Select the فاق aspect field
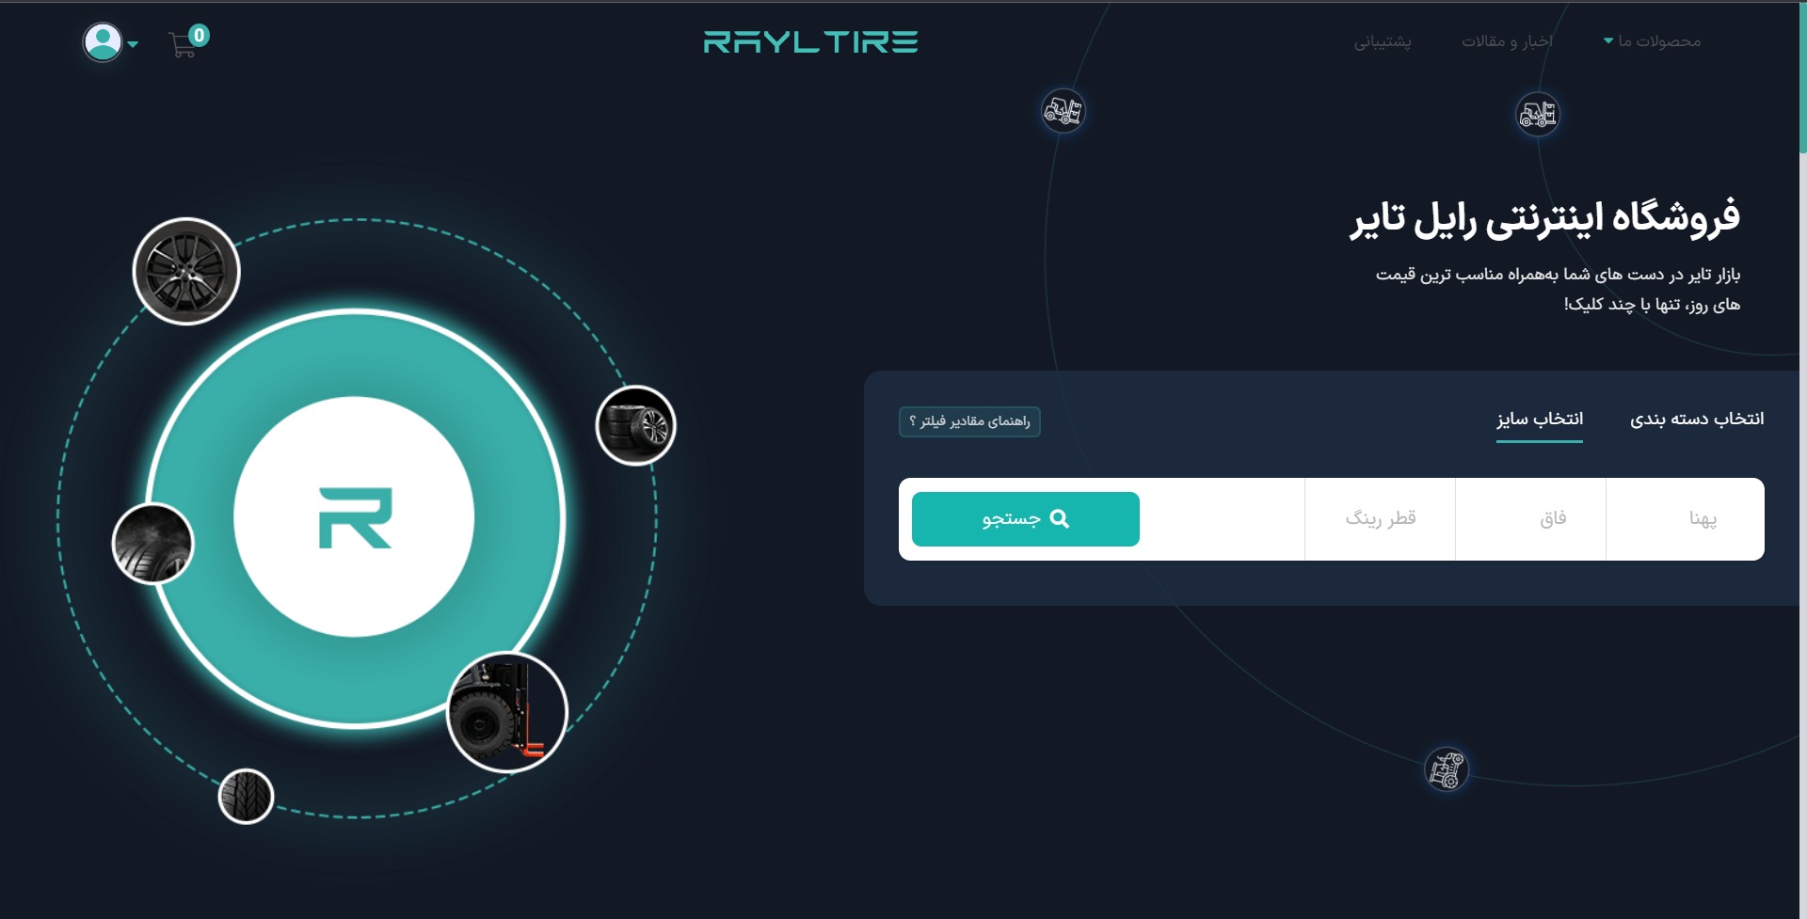This screenshot has width=1807, height=919. [1530, 519]
